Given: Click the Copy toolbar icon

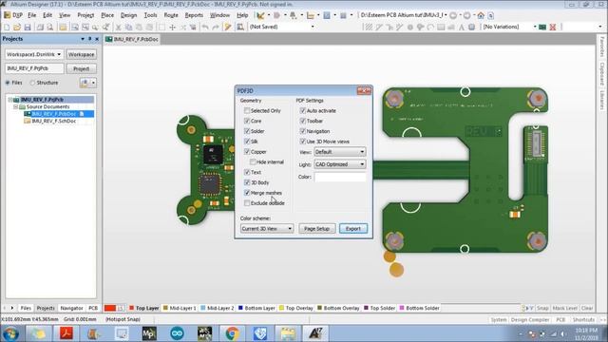Looking at the screenshot, I should tap(129, 28).
